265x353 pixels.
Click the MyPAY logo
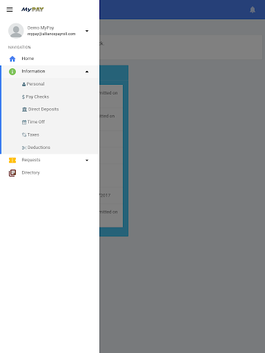[32, 10]
